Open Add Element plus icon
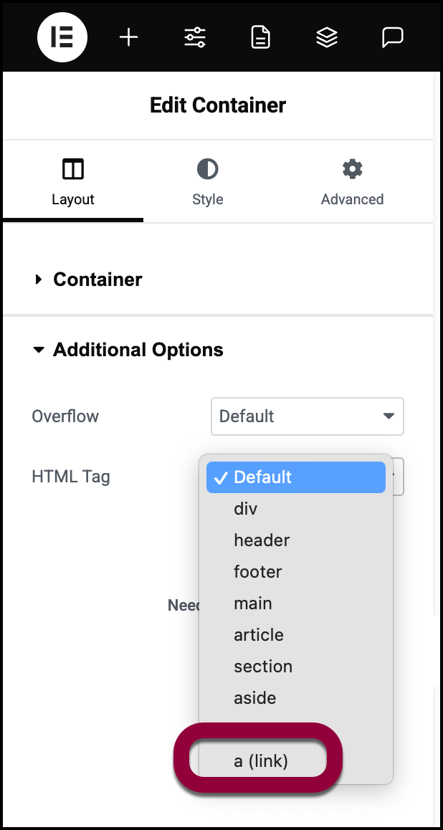443x830 pixels. pos(128,37)
